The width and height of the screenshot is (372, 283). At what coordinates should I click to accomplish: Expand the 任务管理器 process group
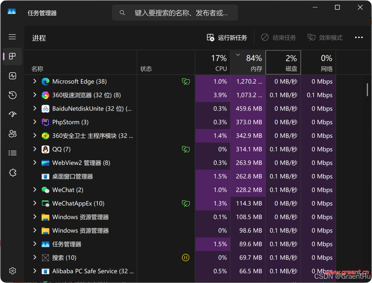pyautogui.click(x=35, y=244)
